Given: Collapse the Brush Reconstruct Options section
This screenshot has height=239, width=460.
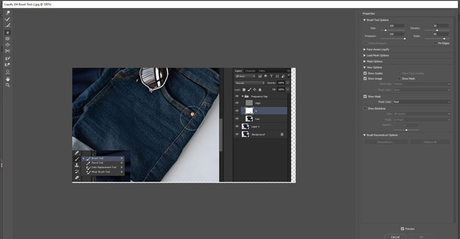Looking at the screenshot, I should click(x=365, y=135).
